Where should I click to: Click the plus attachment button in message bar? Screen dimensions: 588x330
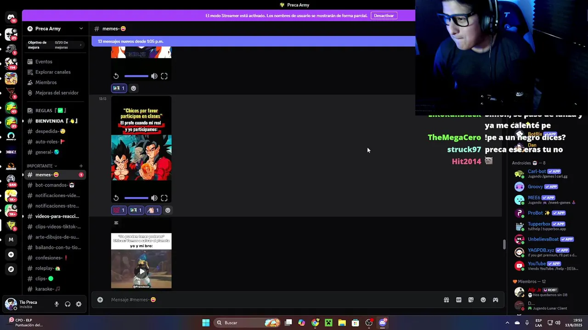tap(100, 300)
